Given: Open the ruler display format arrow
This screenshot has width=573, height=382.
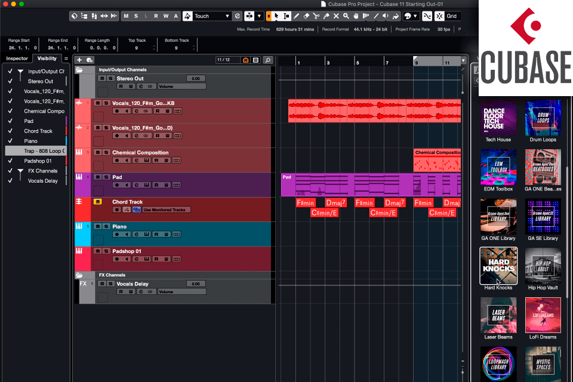Looking at the screenshot, I should point(463,60).
